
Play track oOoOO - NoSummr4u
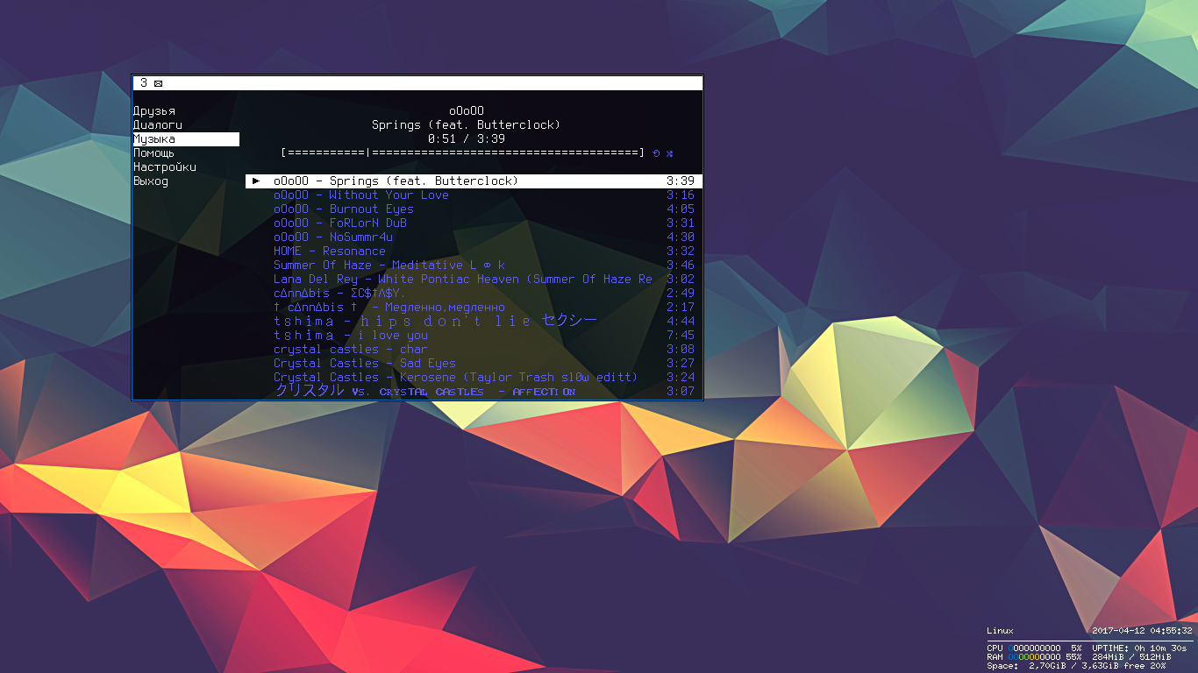pyautogui.click(x=474, y=237)
